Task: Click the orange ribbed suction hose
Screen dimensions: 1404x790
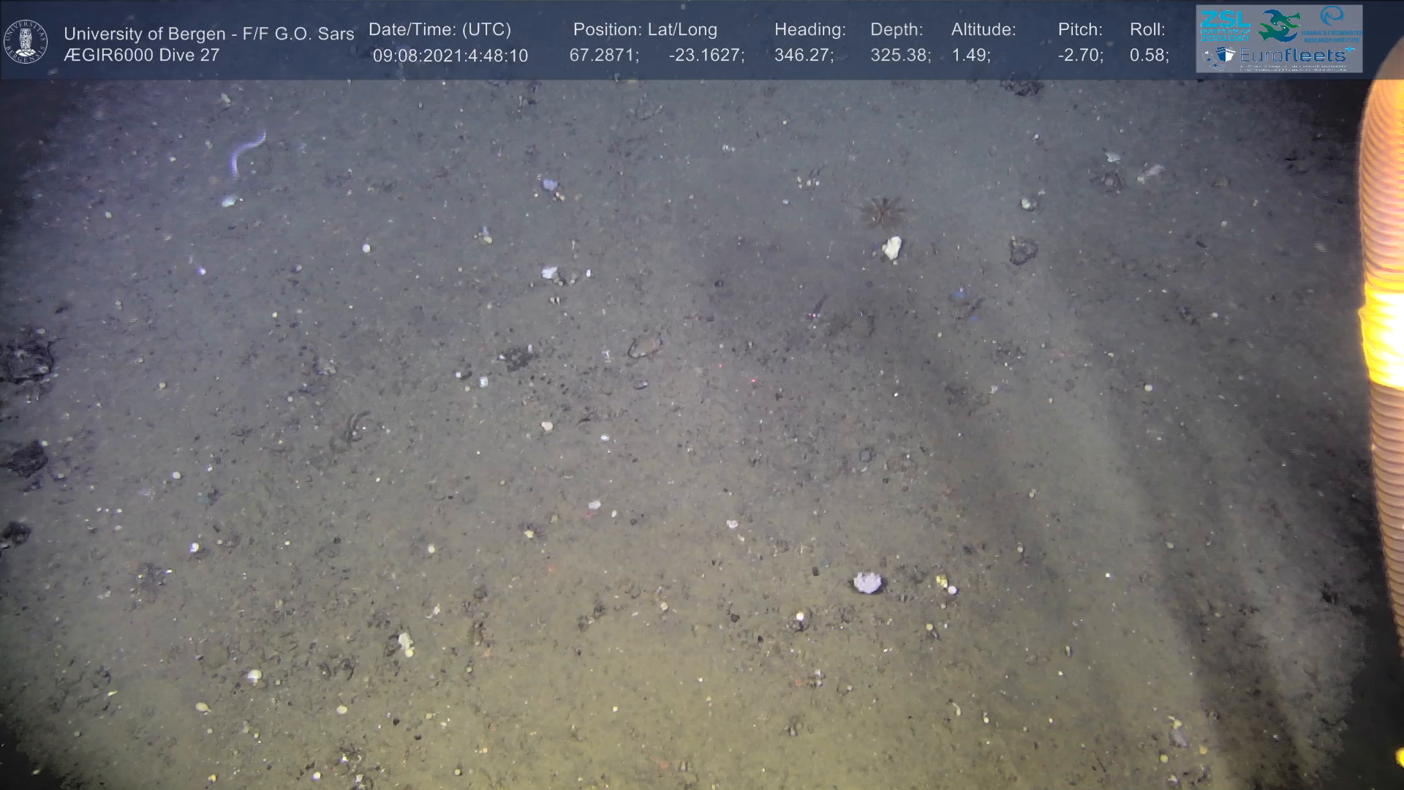Action: click(1381, 329)
